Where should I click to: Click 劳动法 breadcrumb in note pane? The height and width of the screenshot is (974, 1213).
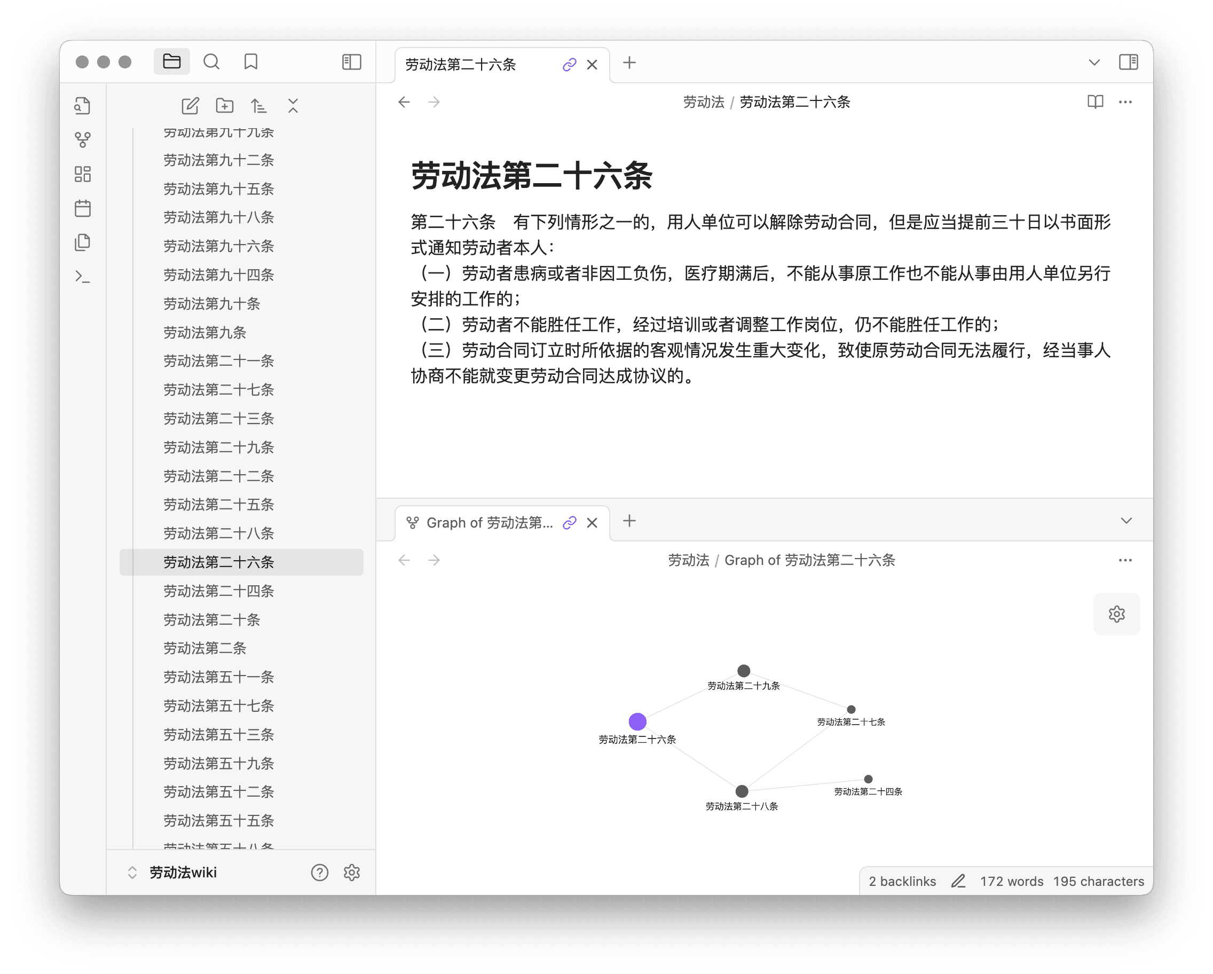point(703,102)
